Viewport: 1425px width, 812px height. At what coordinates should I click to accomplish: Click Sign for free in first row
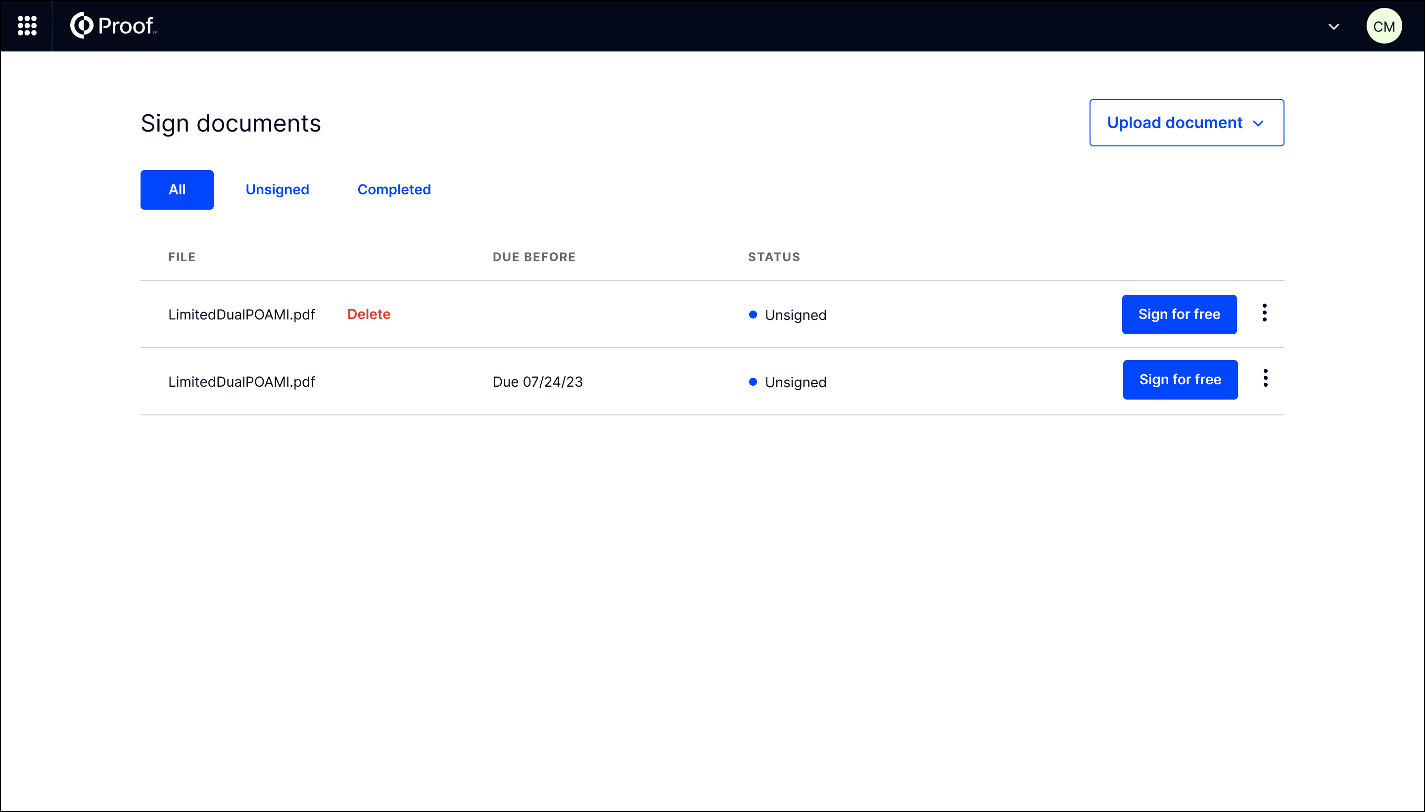coord(1179,315)
